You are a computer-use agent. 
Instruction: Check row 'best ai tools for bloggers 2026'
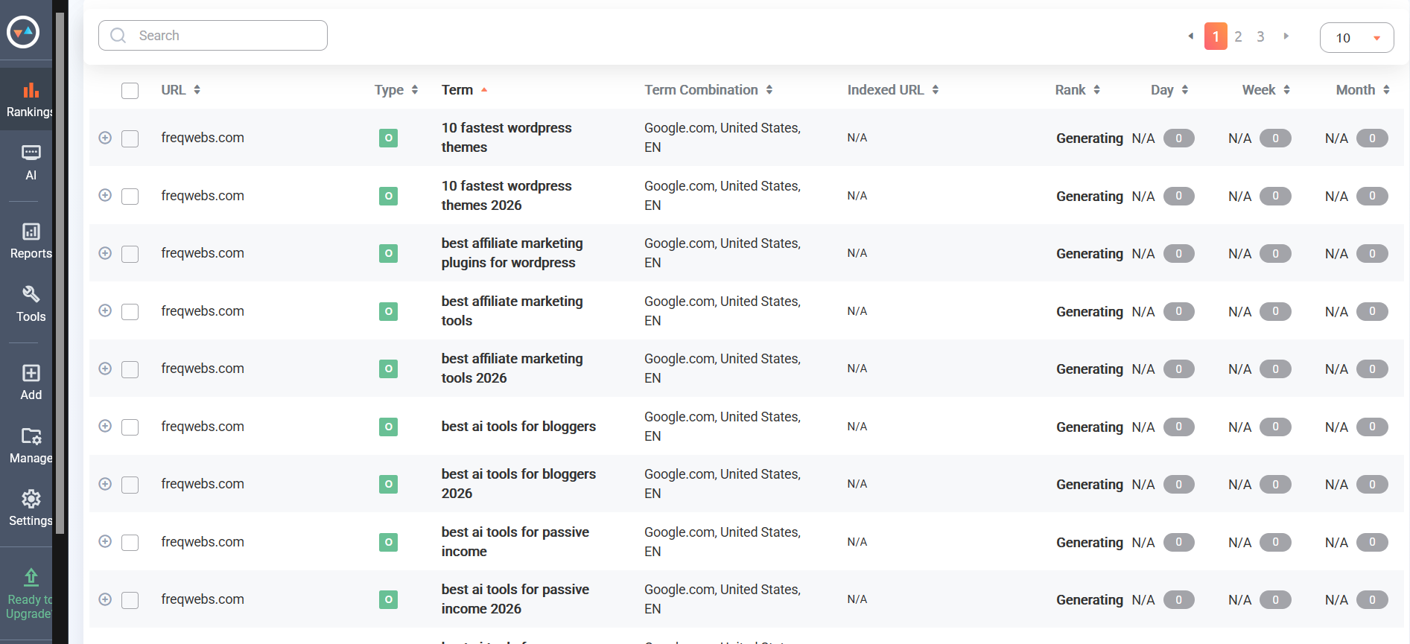(x=130, y=485)
